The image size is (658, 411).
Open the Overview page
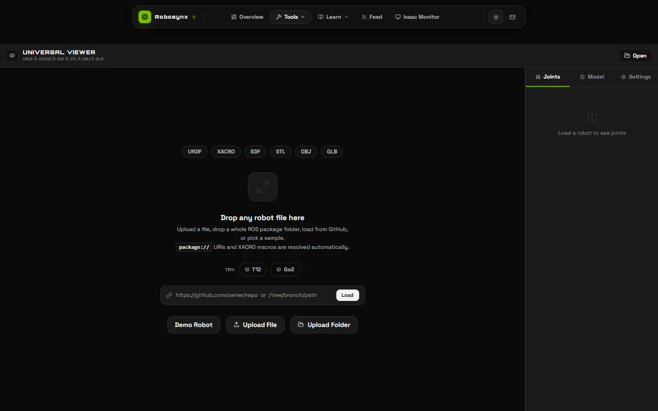247,17
